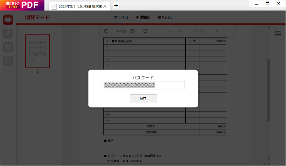Image resolution: width=286 pixels, height=166 pixels.
Task: Open the 書き出し menu
Action: click(x=165, y=17)
